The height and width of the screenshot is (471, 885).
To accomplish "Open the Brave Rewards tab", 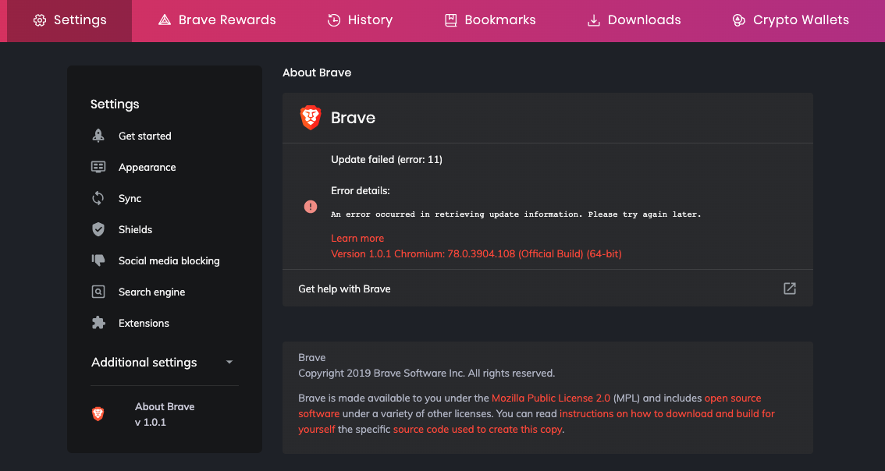I will (217, 20).
